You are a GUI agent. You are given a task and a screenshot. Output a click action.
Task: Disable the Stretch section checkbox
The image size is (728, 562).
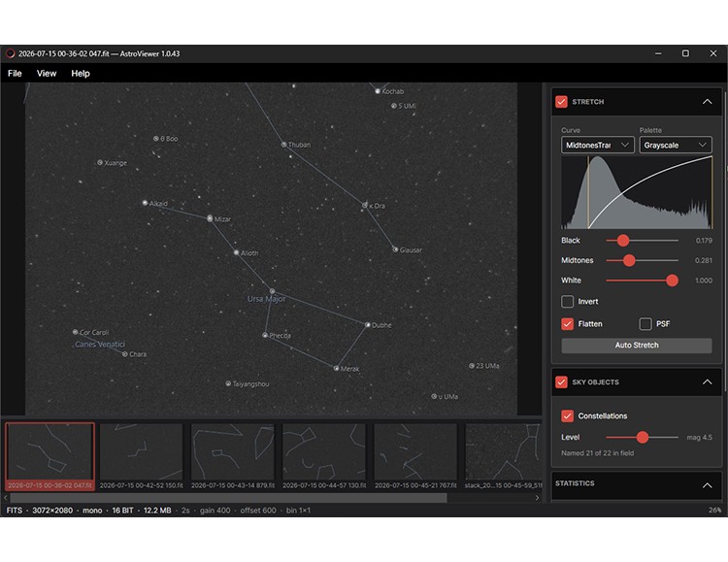click(x=561, y=102)
